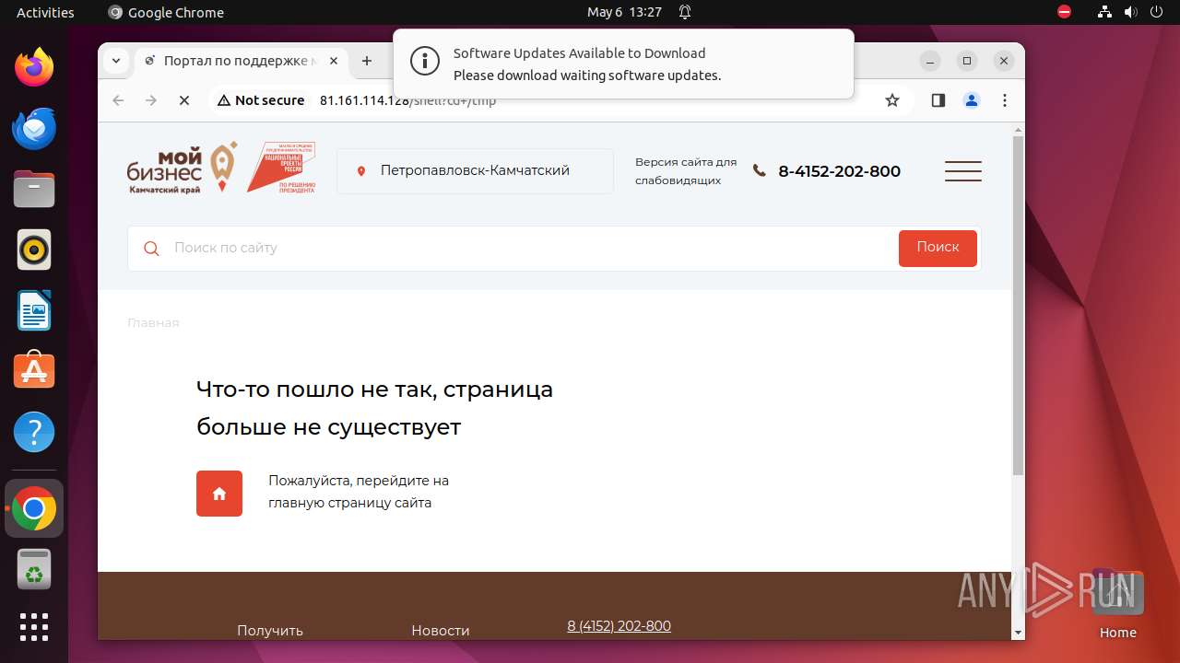Screen dimensions: 1180x663
Task: Click the Chrome back arrow
Action: [x=118, y=100]
